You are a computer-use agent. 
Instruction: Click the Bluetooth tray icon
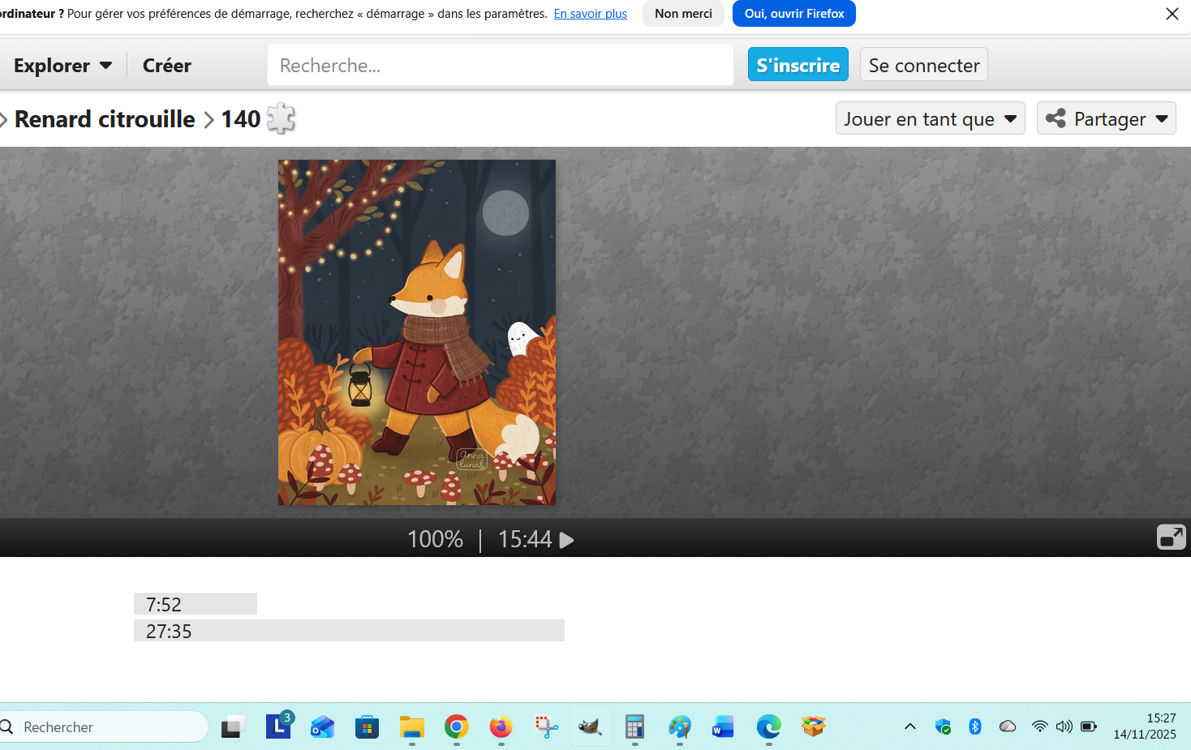coord(975,726)
